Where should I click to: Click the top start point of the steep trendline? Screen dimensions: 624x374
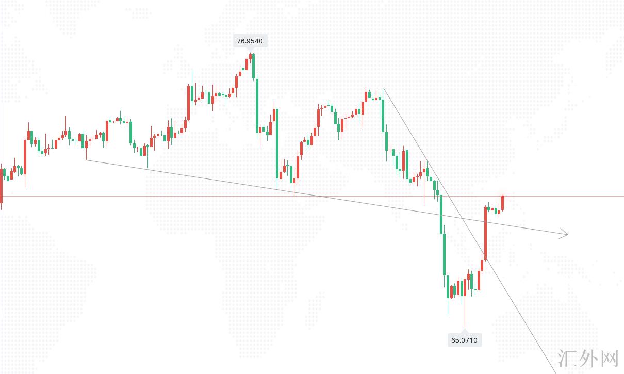click(383, 89)
